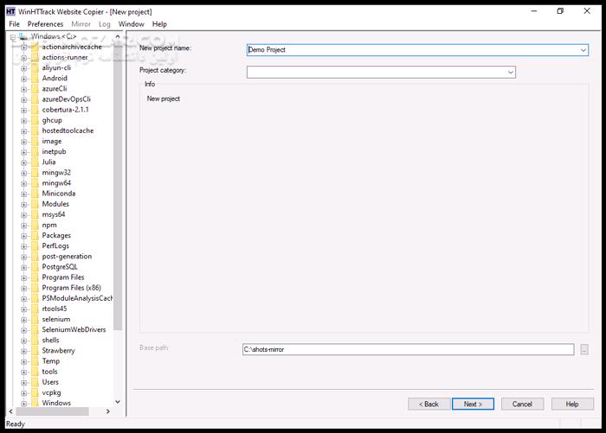Expand the actionarchivecache folder node
The image size is (606, 433).
[x=24, y=48]
